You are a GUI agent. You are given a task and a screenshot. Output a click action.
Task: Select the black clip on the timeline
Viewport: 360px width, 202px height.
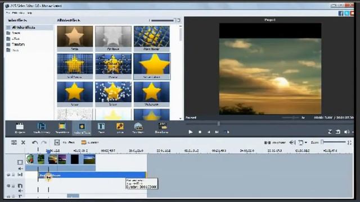coord(75,159)
